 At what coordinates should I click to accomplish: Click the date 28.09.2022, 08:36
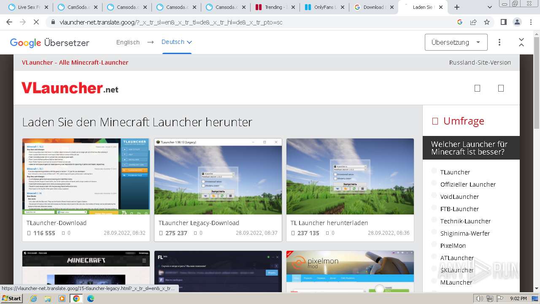389,233
